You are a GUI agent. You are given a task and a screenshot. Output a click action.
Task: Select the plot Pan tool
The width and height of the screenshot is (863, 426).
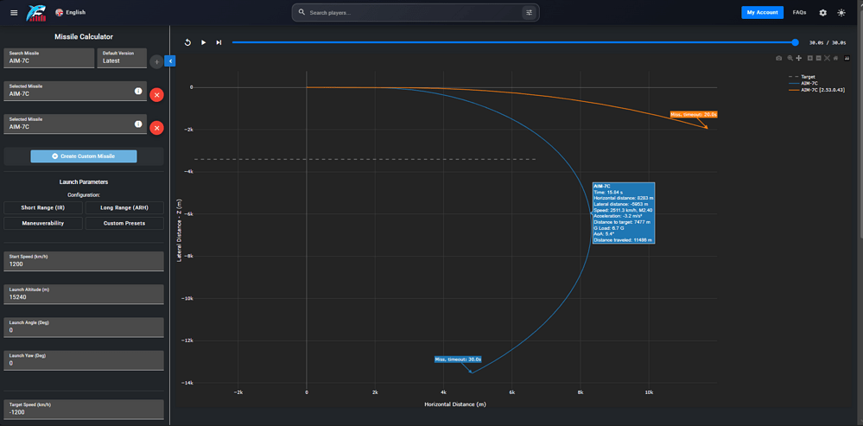798,58
